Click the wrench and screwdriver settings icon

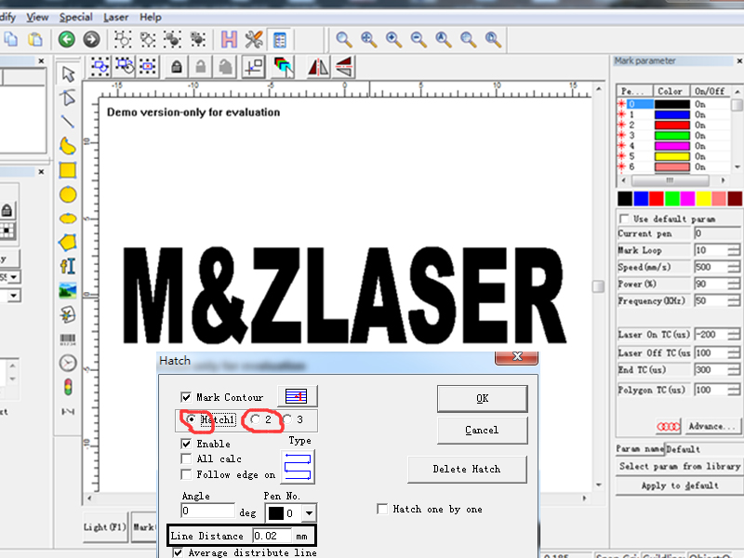tap(254, 39)
